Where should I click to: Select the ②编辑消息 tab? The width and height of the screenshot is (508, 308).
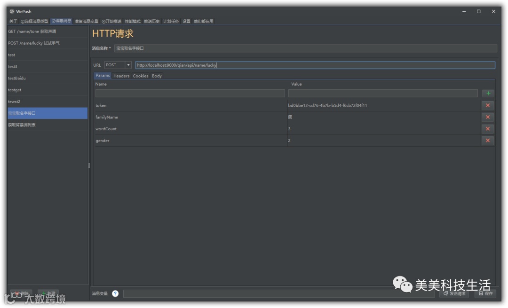(x=61, y=21)
